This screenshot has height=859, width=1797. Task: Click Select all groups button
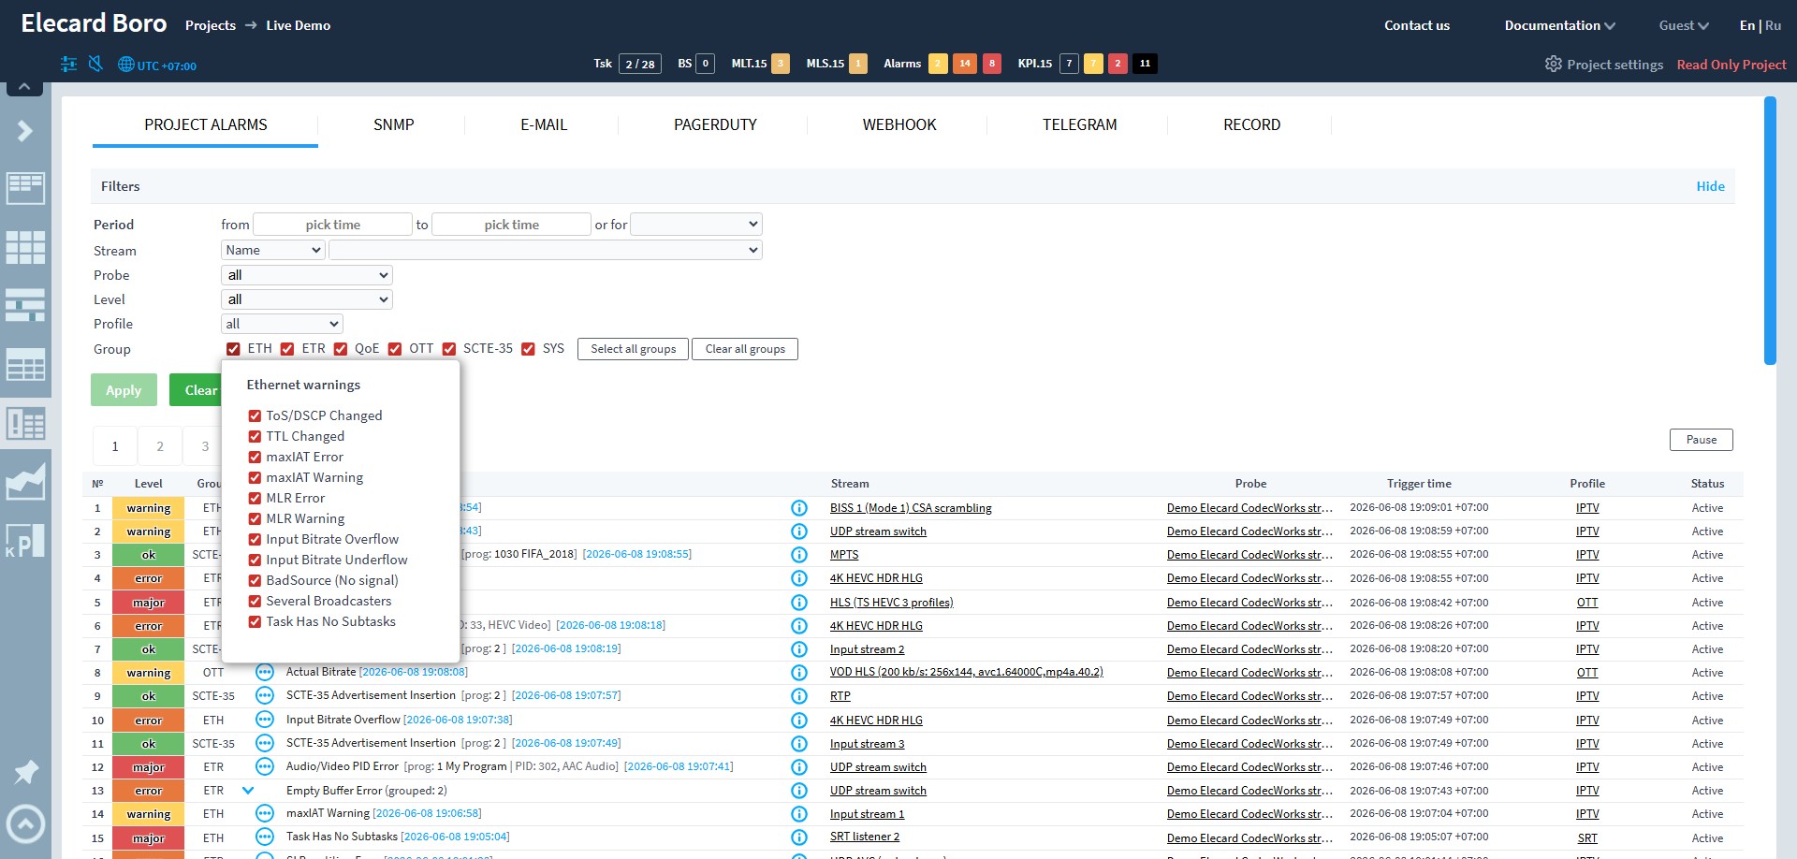(633, 349)
